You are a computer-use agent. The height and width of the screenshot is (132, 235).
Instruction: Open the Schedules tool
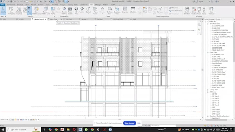coord(133,10)
